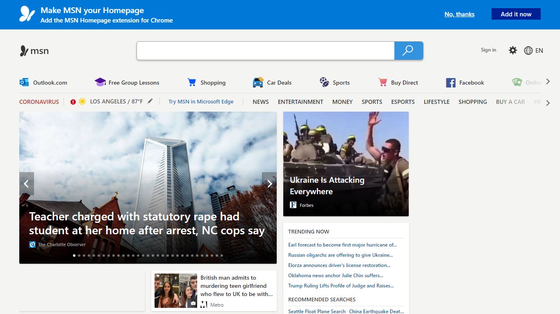Open Buy Direct pink cart icon
Viewport: 560px width, 314px height.
click(x=383, y=82)
